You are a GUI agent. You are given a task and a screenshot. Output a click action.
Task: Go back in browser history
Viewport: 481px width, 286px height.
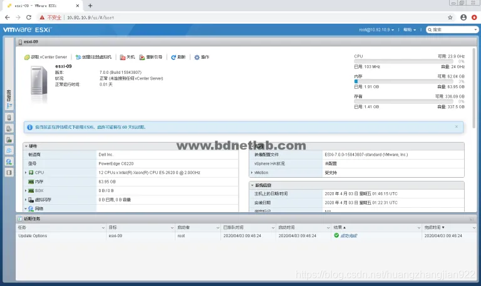point(8,18)
